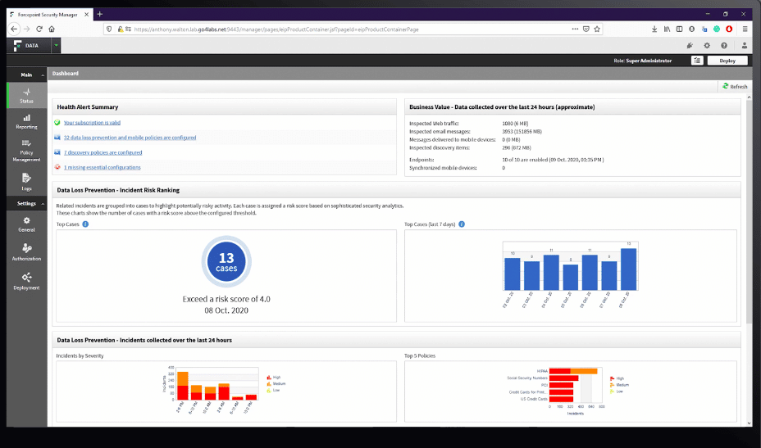Screen dimensions: 761x448
Task: Click the Medium severity legend in Incidents by Severity
Action: pos(276,383)
